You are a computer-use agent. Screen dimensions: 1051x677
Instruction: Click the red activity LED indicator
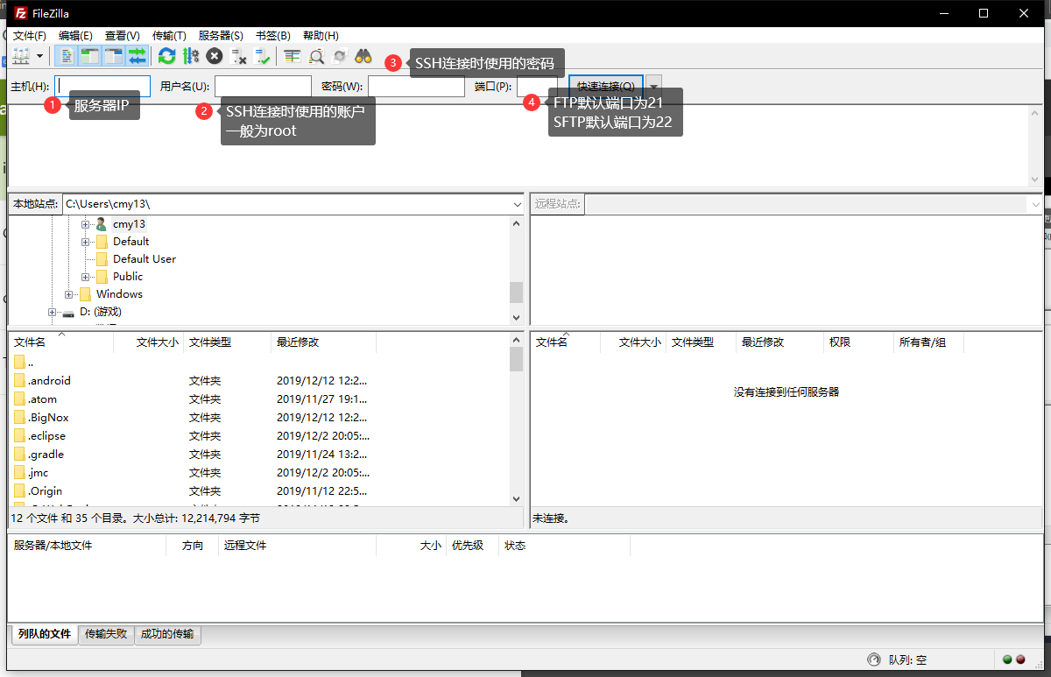pyautogui.click(x=1020, y=659)
